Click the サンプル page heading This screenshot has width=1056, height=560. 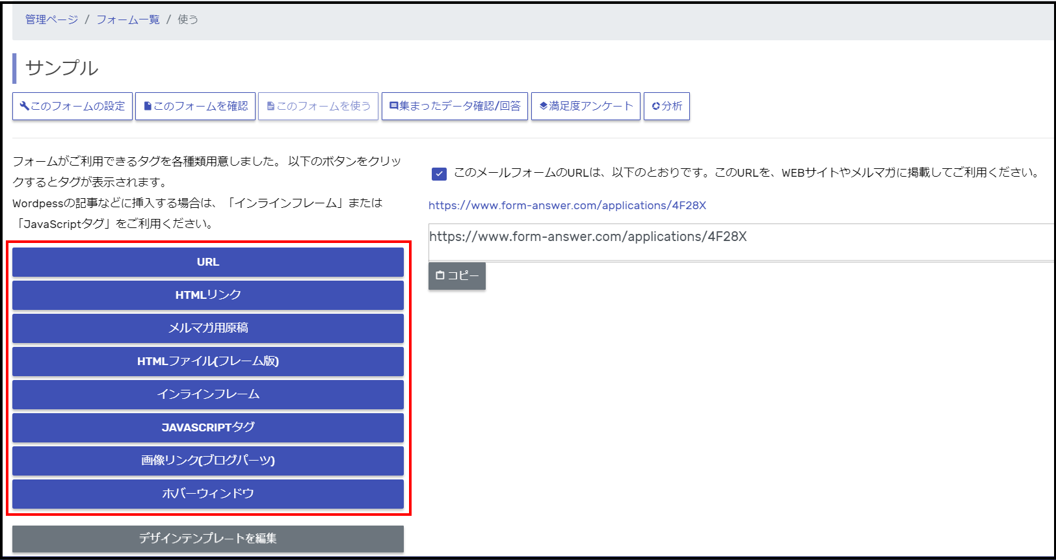pos(62,68)
